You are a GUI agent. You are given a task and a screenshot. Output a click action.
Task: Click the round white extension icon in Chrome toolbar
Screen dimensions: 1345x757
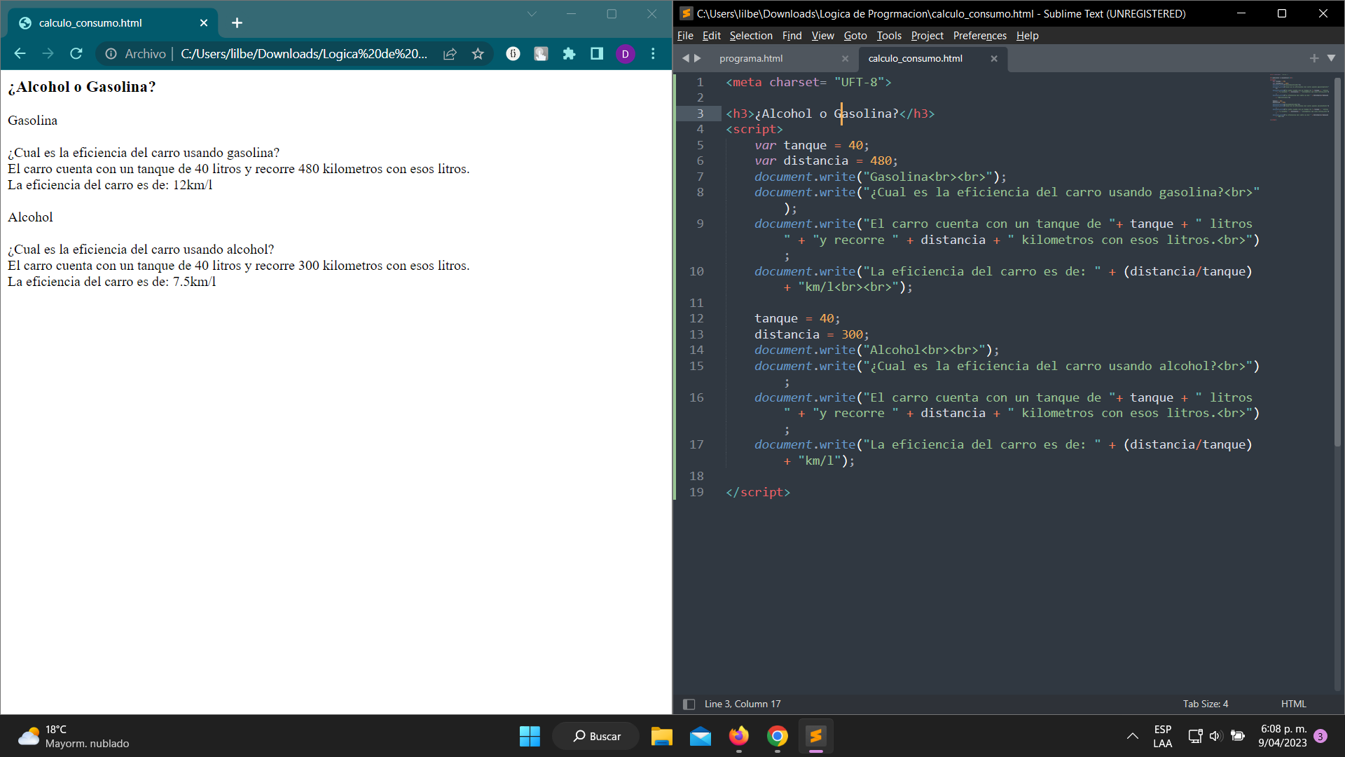(513, 54)
